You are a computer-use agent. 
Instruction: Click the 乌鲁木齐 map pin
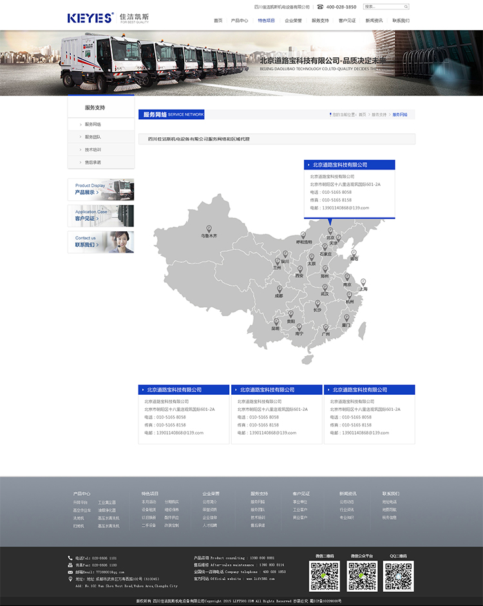[x=209, y=229]
